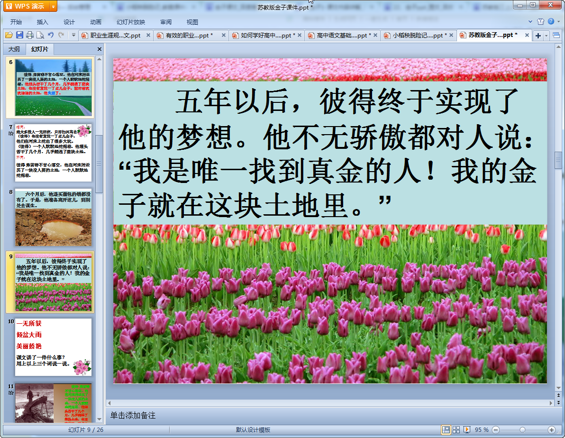Start slideshow from status bar play icon
The image size is (565, 438).
click(466, 430)
